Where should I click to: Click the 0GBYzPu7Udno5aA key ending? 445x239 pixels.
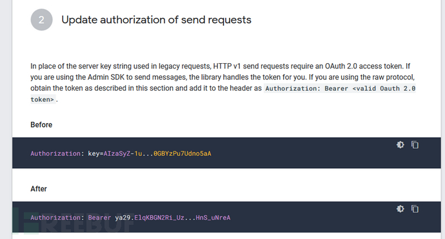(x=183, y=154)
